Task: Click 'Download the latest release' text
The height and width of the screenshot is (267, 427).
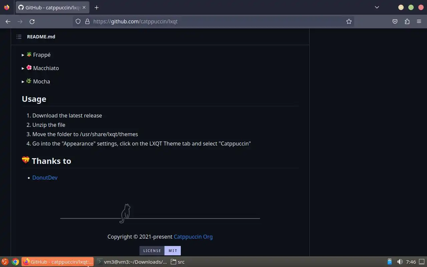Action: pyautogui.click(x=67, y=115)
